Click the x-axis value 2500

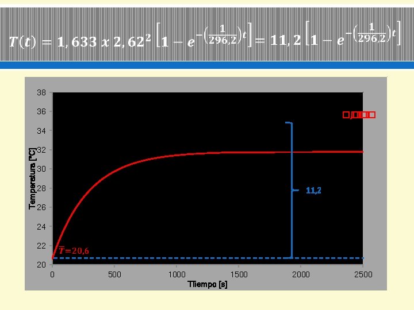coord(363,274)
